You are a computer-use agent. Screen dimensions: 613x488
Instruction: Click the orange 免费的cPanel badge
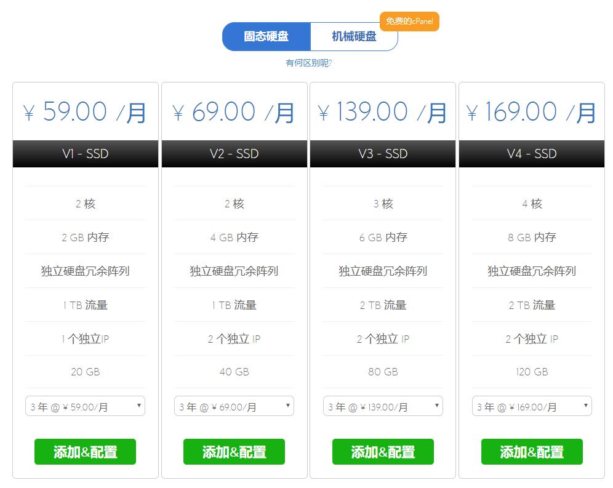pyautogui.click(x=409, y=22)
